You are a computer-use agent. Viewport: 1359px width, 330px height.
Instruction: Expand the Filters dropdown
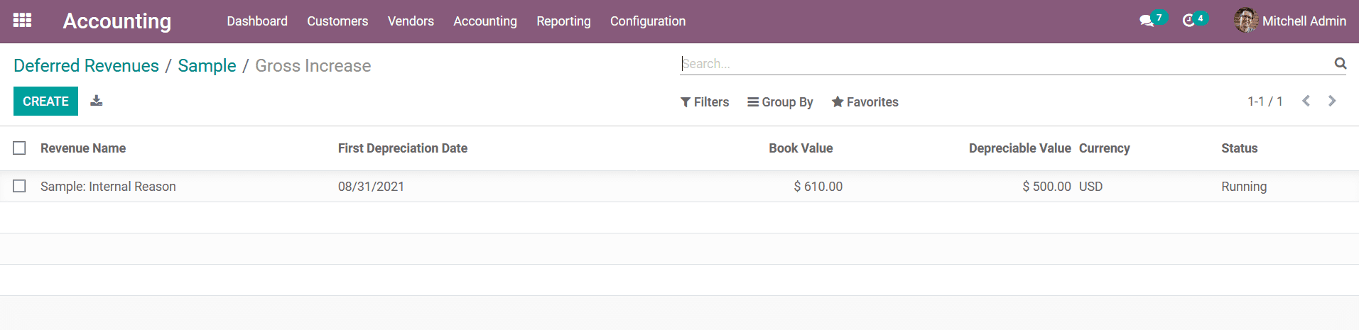705,102
